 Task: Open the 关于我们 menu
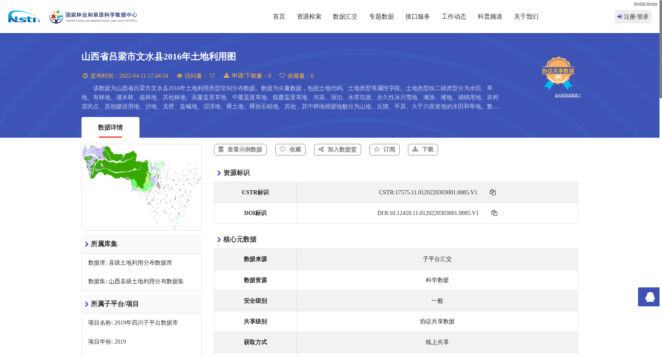[526, 17]
